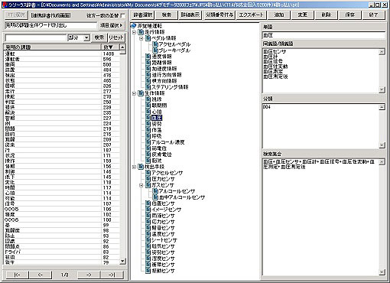Image resolution: width=390 pixels, height=283 pixels.
Task: Click the 検索 button next to リセット
Action: [x=99, y=37]
